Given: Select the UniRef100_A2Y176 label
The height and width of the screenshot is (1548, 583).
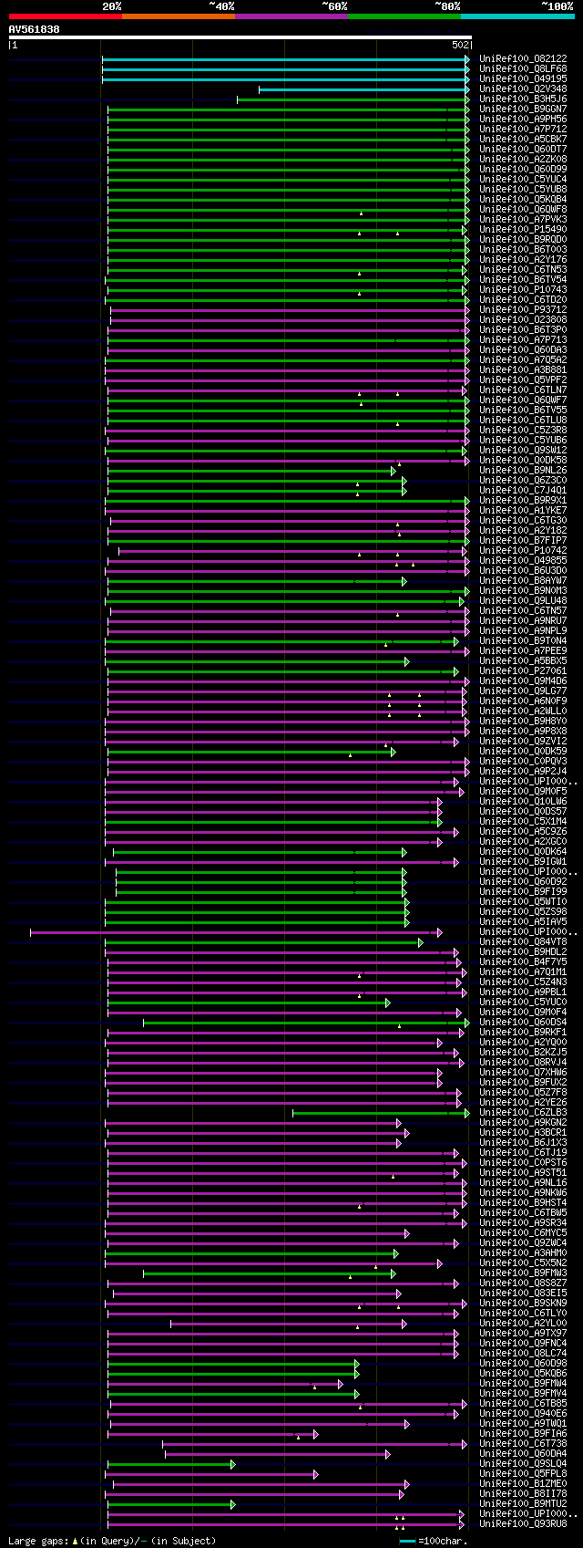Looking at the screenshot, I should pos(523,260).
